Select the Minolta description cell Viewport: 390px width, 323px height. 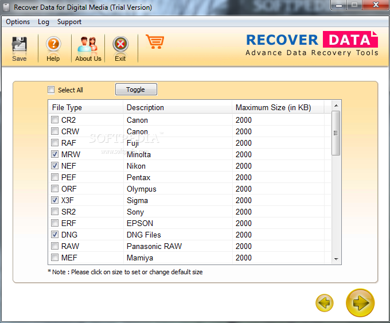click(139, 154)
